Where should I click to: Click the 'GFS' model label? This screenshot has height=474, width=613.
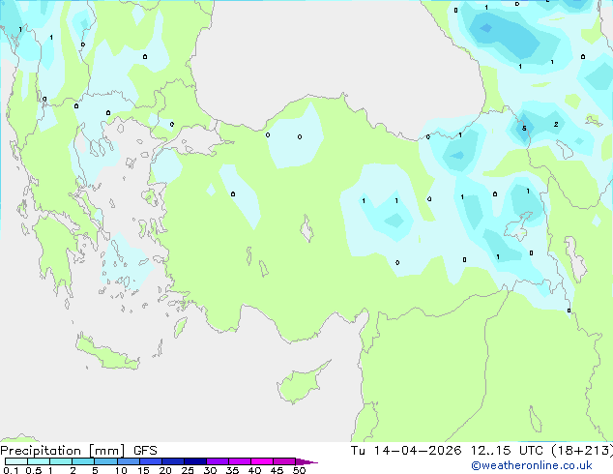coord(145,451)
